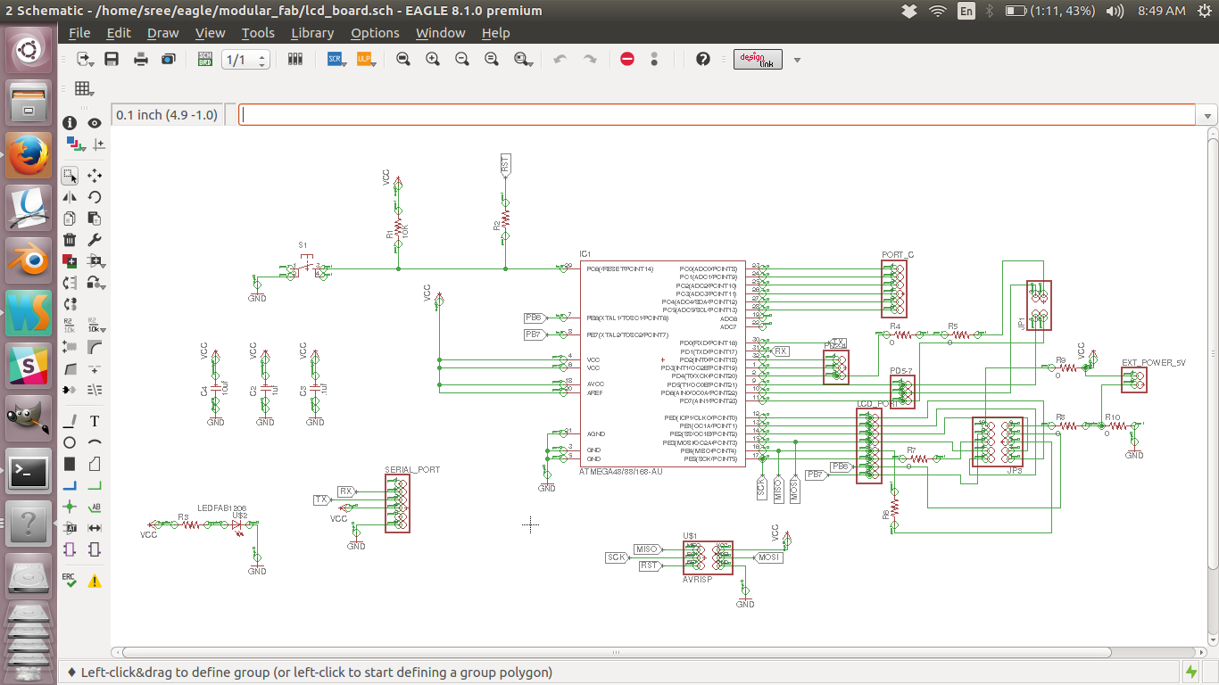Open the ULP run dropdown

[366, 59]
